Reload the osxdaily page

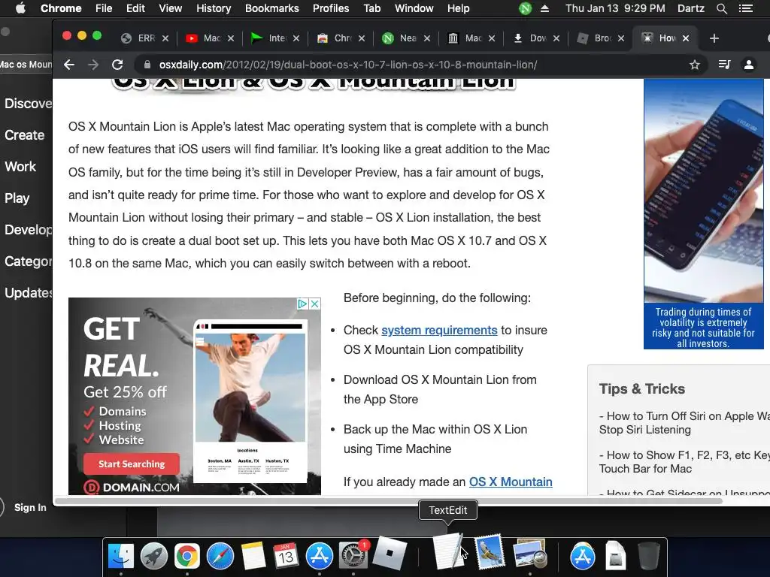tap(117, 65)
